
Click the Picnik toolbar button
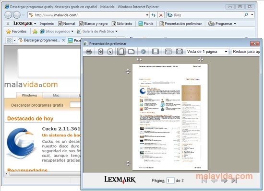click(x=146, y=23)
